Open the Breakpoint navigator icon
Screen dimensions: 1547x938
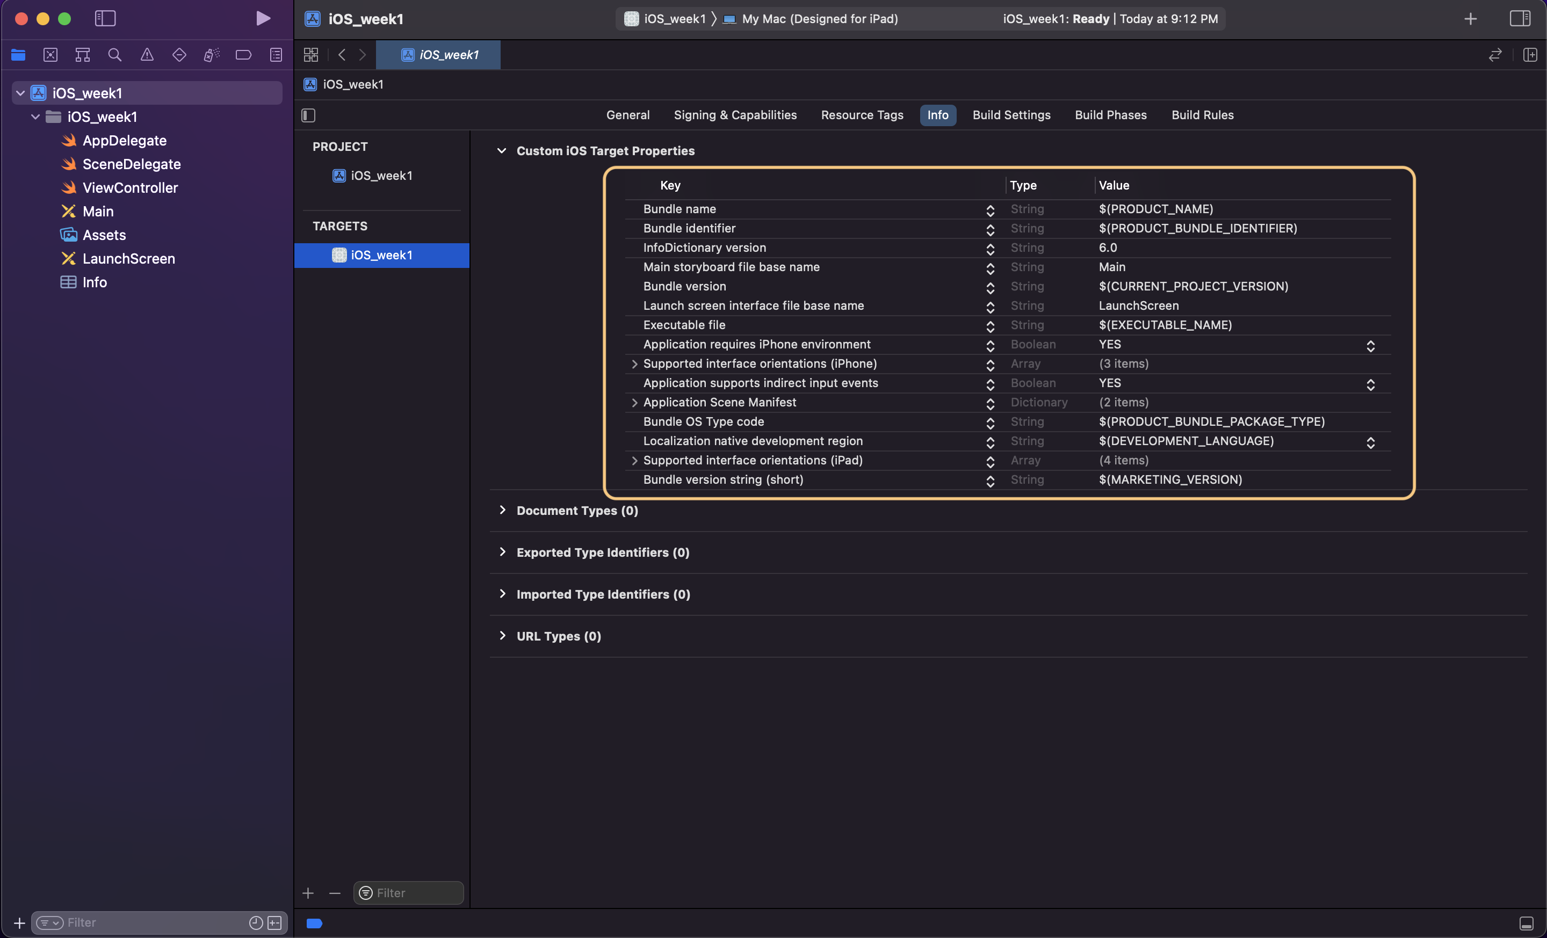click(244, 55)
